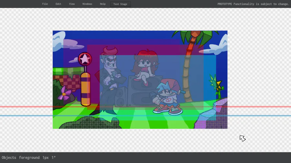291x163 pixels.
Task: Open the File menu
Action: point(45,4)
